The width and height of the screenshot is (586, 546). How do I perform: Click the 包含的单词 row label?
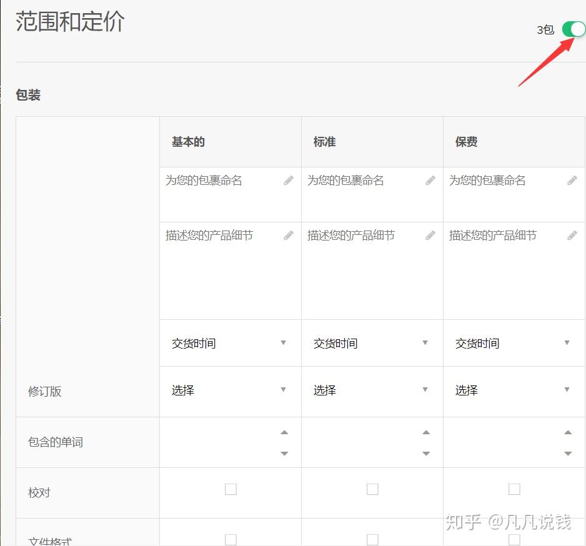[x=56, y=442]
